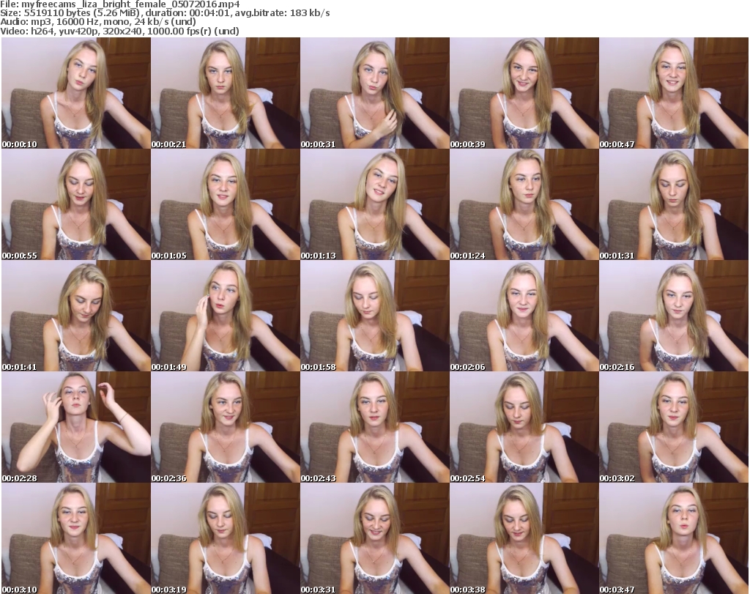
Task: Select the thumbnail stamped 00:00:21
Action: pyautogui.click(x=226, y=93)
